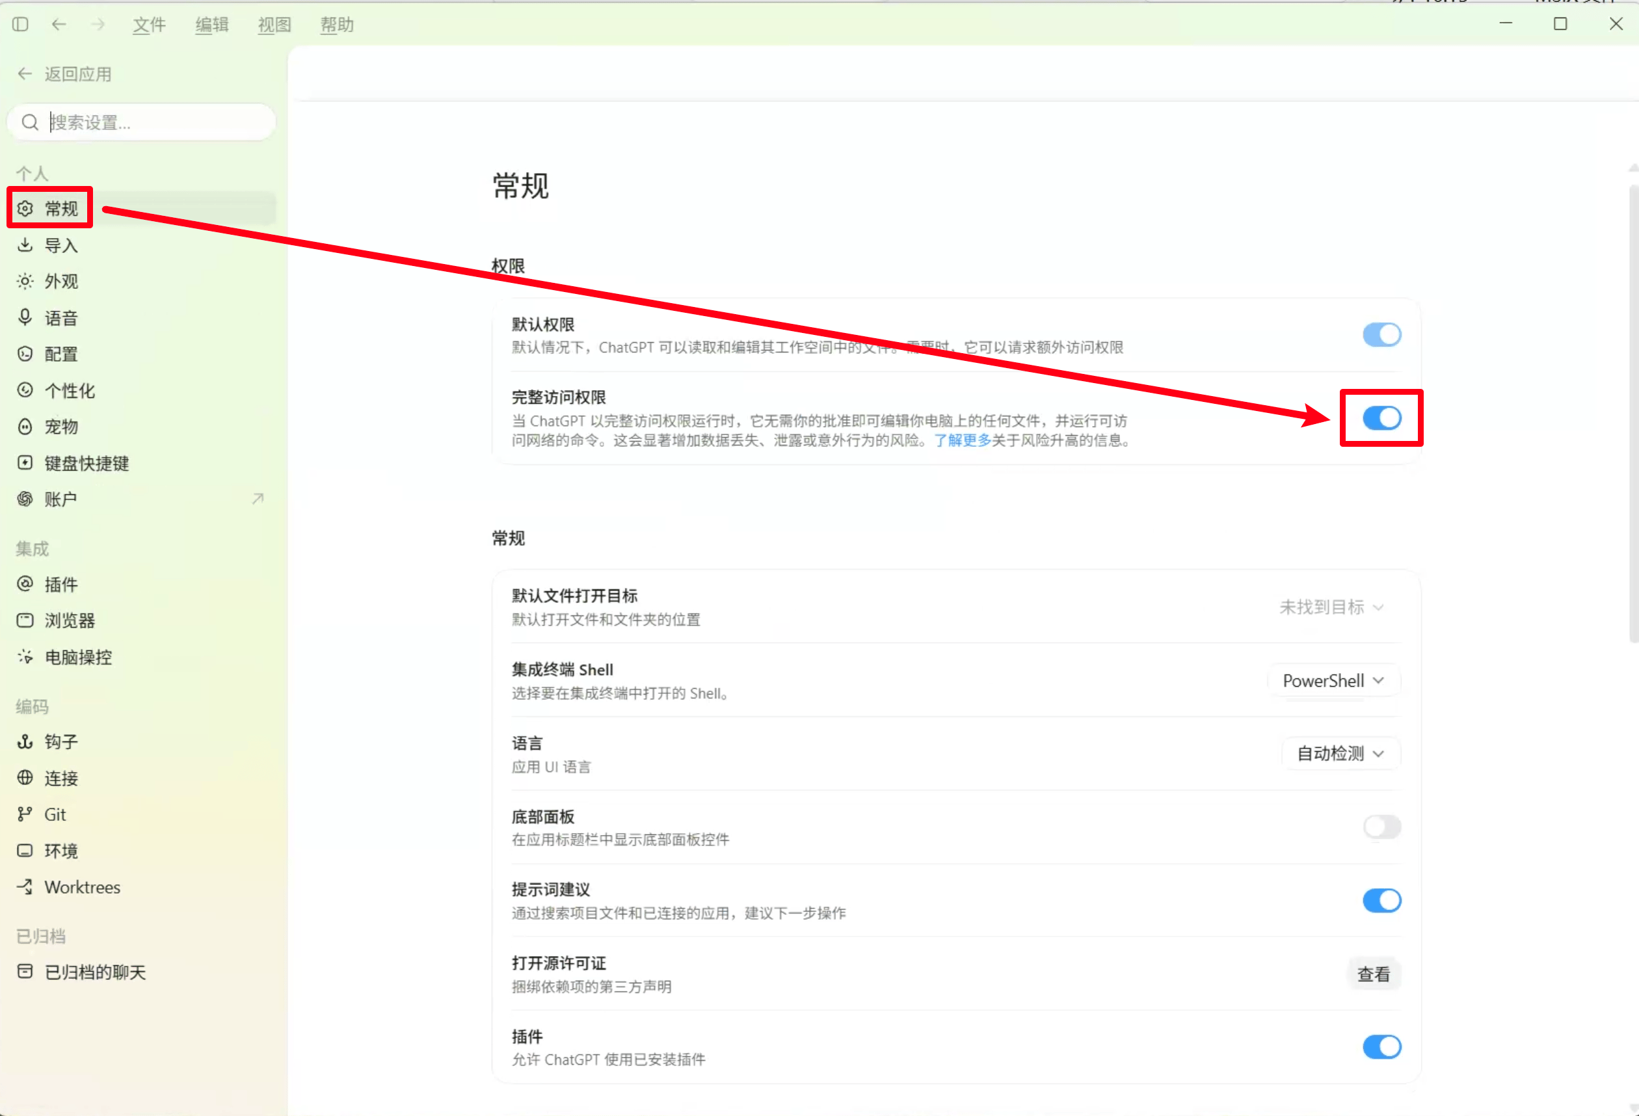Select the archive icon beside 已归档的聊天
The image size is (1639, 1116).
point(25,972)
